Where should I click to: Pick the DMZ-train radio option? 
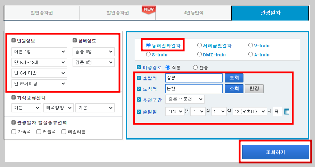(199, 54)
